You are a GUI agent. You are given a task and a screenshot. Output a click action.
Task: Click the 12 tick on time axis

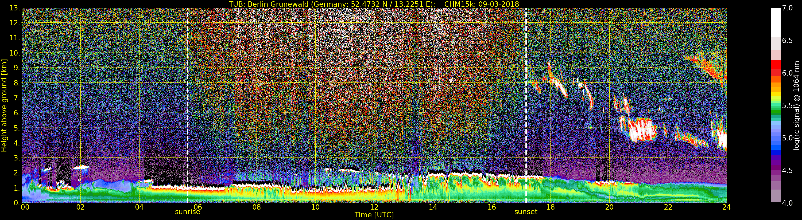[374, 207]
